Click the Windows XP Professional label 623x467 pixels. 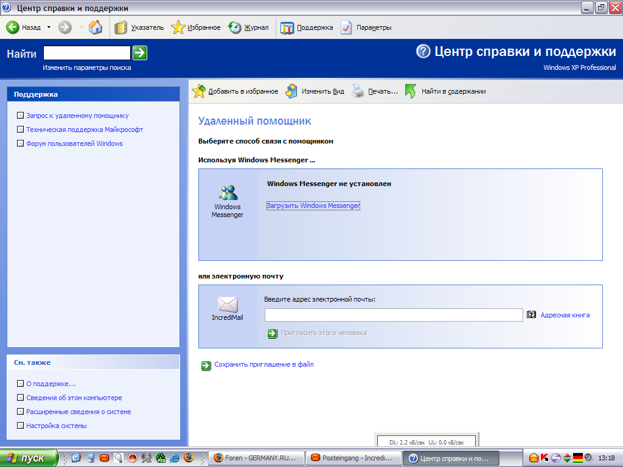(580, 67)
